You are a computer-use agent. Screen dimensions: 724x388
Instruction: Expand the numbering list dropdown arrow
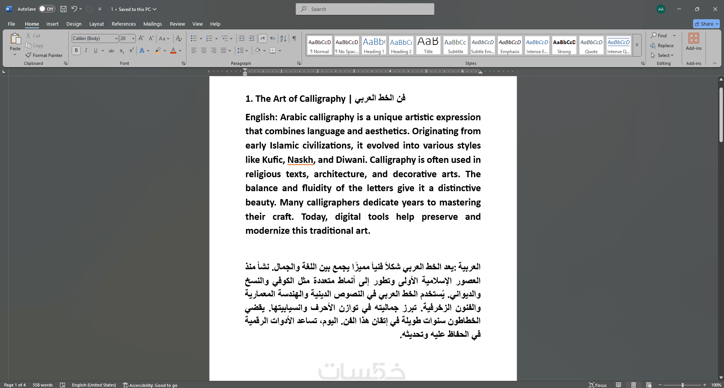click(216, 38)
